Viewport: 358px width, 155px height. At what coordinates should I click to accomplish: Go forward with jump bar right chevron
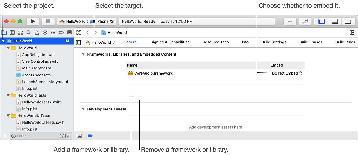tap(95, 33)
